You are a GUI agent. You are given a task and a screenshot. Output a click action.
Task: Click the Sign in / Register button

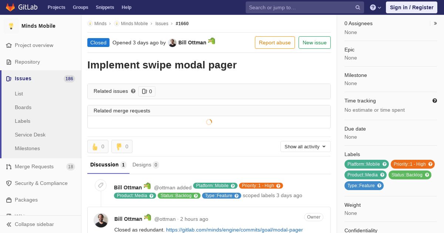coord(411,7)
